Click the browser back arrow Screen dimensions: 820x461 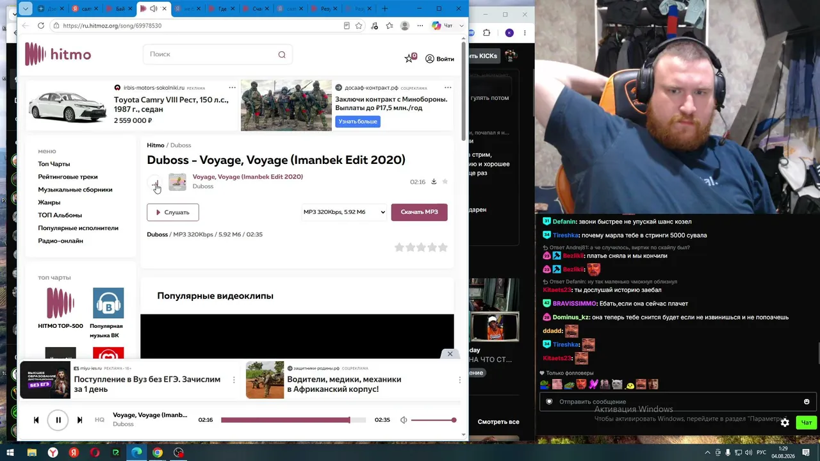(25, 26)
